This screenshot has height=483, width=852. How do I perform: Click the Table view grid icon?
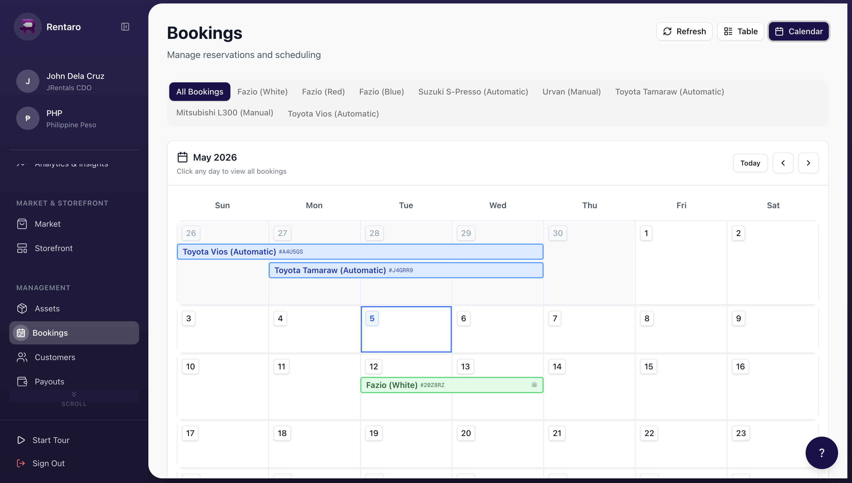[728, 32]
